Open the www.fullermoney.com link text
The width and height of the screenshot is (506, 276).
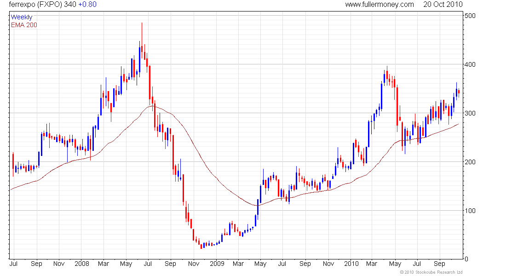click(379, 5)
